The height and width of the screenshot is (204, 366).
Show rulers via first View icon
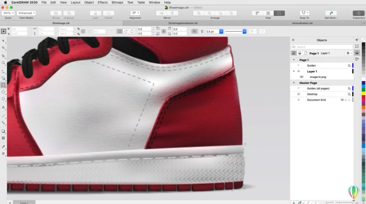(258, 13)
